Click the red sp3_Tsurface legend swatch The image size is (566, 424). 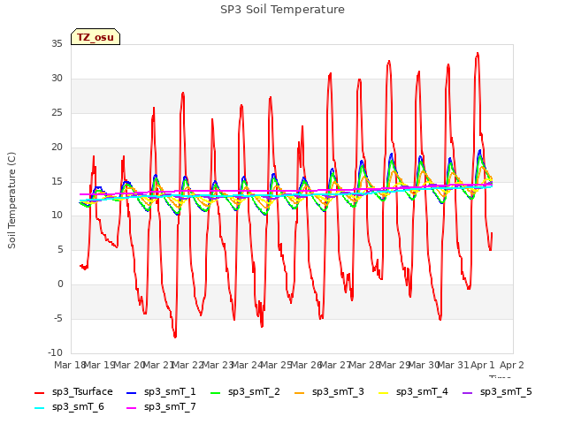pyautogui.click(x=39, y=392)
